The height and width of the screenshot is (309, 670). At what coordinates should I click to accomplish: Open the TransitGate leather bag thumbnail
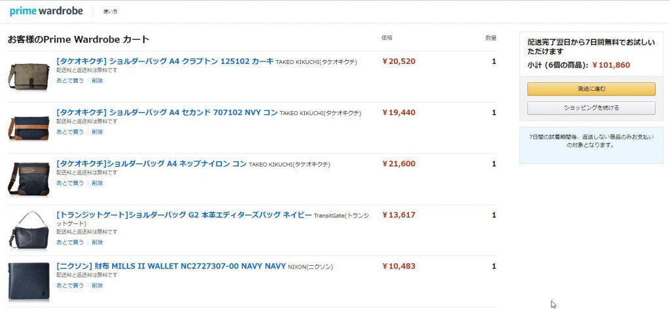29,230
